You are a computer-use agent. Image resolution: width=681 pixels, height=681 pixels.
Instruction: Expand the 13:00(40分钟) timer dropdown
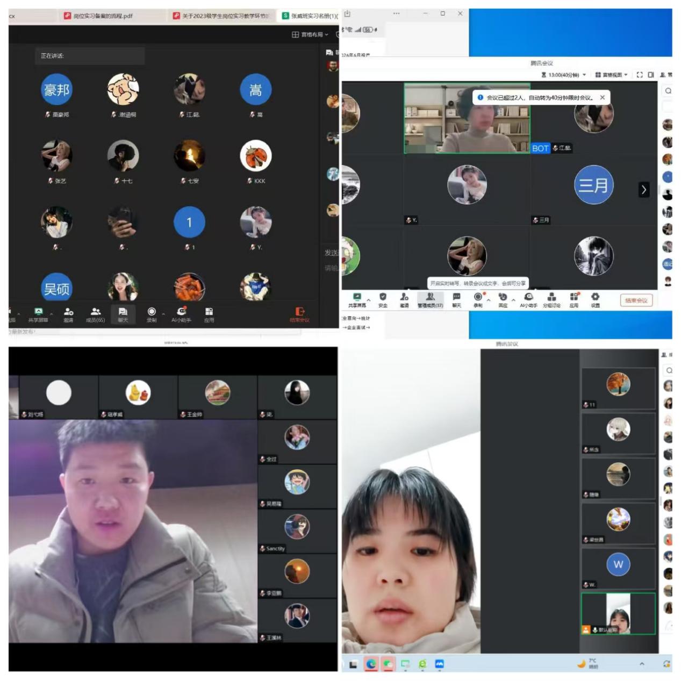pyautogui.click(x=564, y=75)
